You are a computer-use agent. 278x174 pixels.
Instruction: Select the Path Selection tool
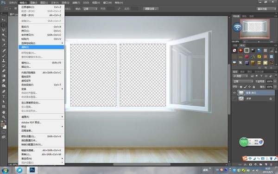4,102
